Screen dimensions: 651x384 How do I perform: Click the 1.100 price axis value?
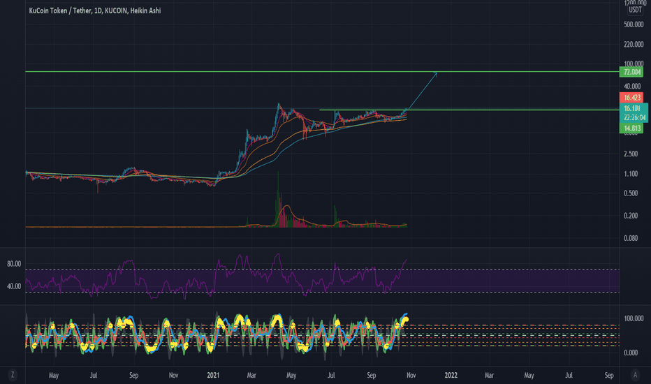coord(631,174)
